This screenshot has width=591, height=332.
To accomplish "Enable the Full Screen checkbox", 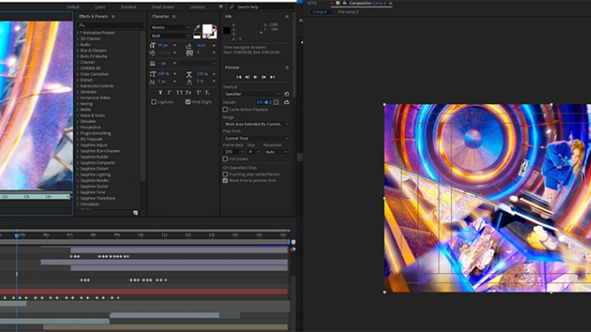I will (225, 159).
